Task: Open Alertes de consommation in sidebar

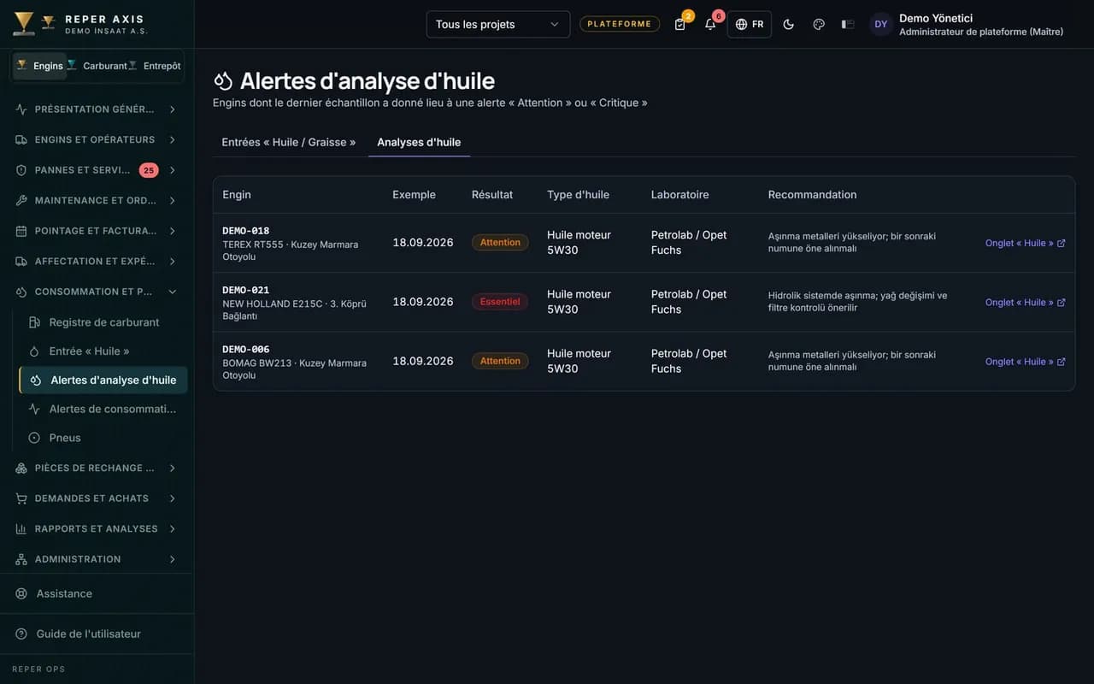Action: click(103, 409)
